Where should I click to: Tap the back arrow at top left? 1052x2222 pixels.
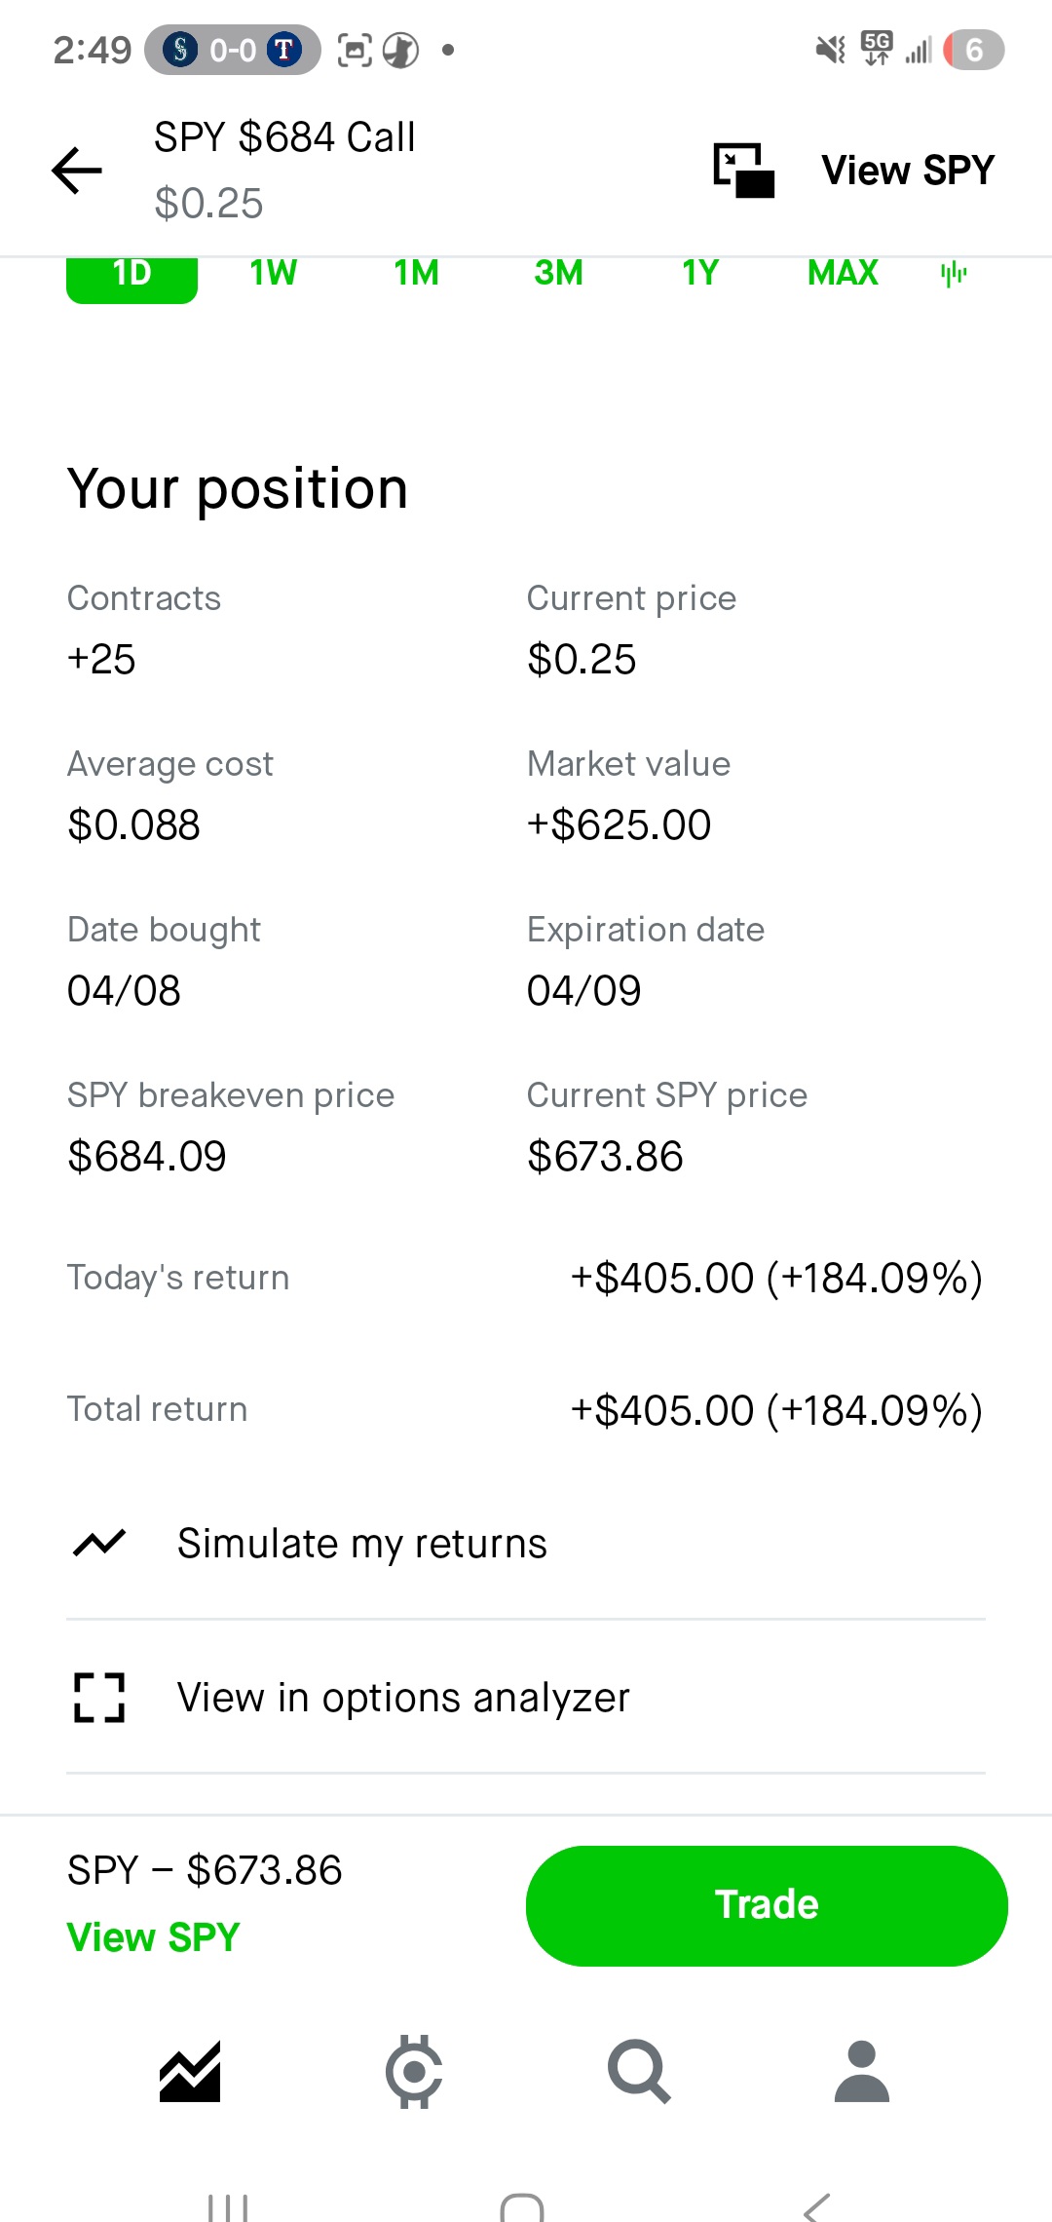(77, 171)
